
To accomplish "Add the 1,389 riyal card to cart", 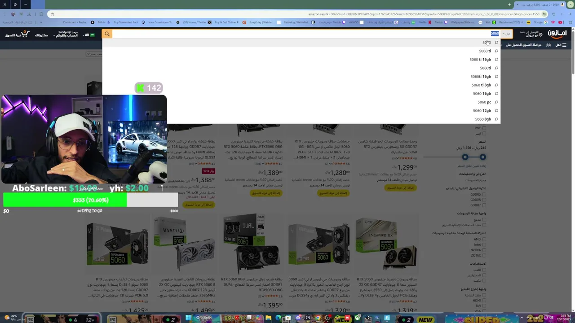I will [x=266, y=193].
